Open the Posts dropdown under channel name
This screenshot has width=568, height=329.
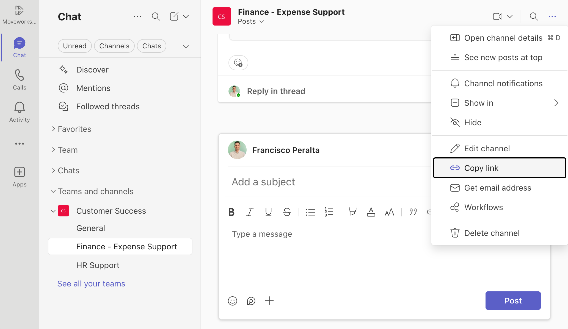click(x=251, y=21)
